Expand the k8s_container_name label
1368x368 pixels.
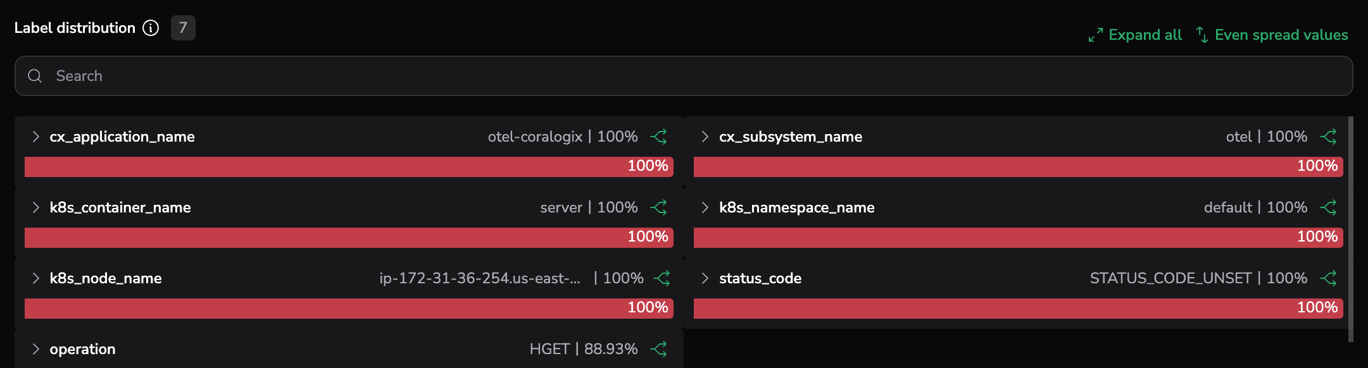(36, 207)
